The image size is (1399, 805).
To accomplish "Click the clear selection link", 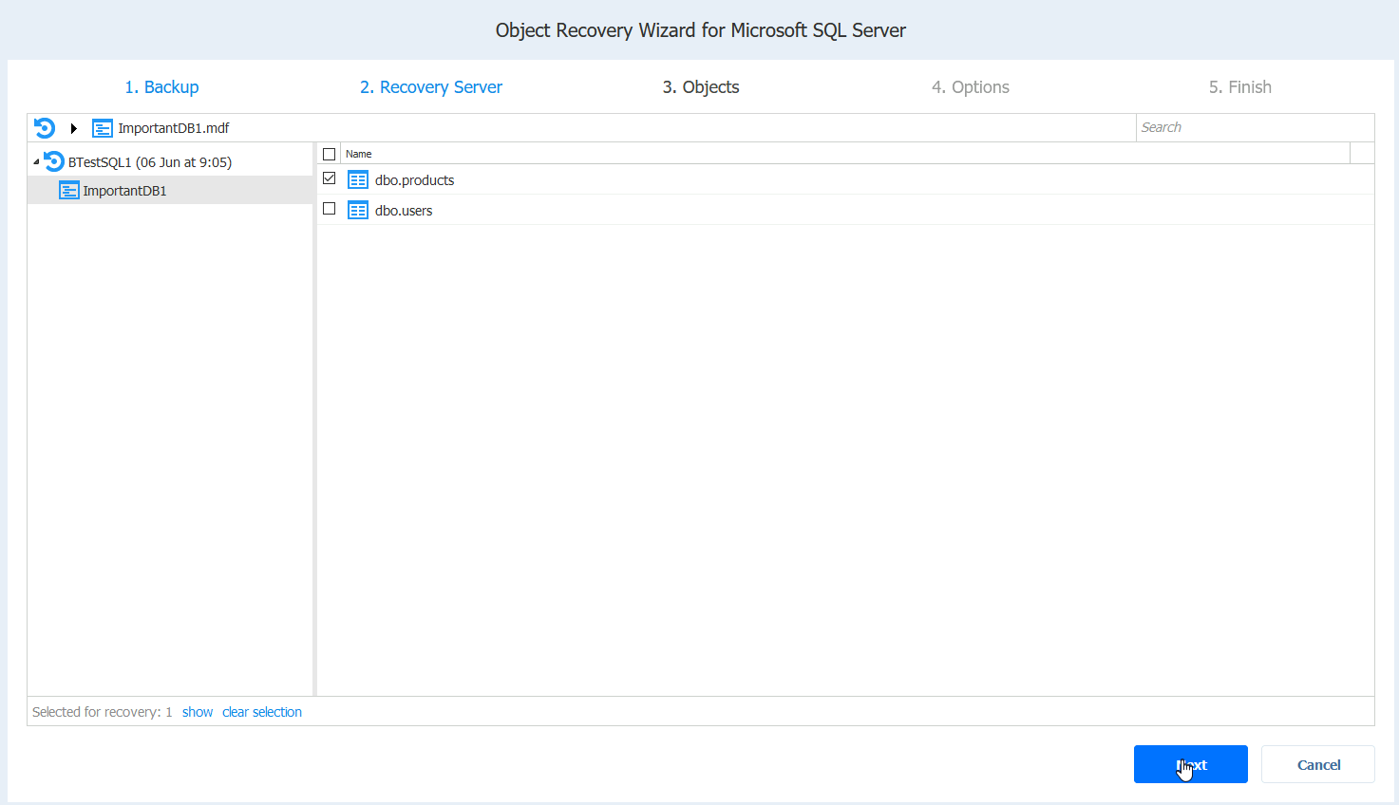I will click(x=262, y=712).
